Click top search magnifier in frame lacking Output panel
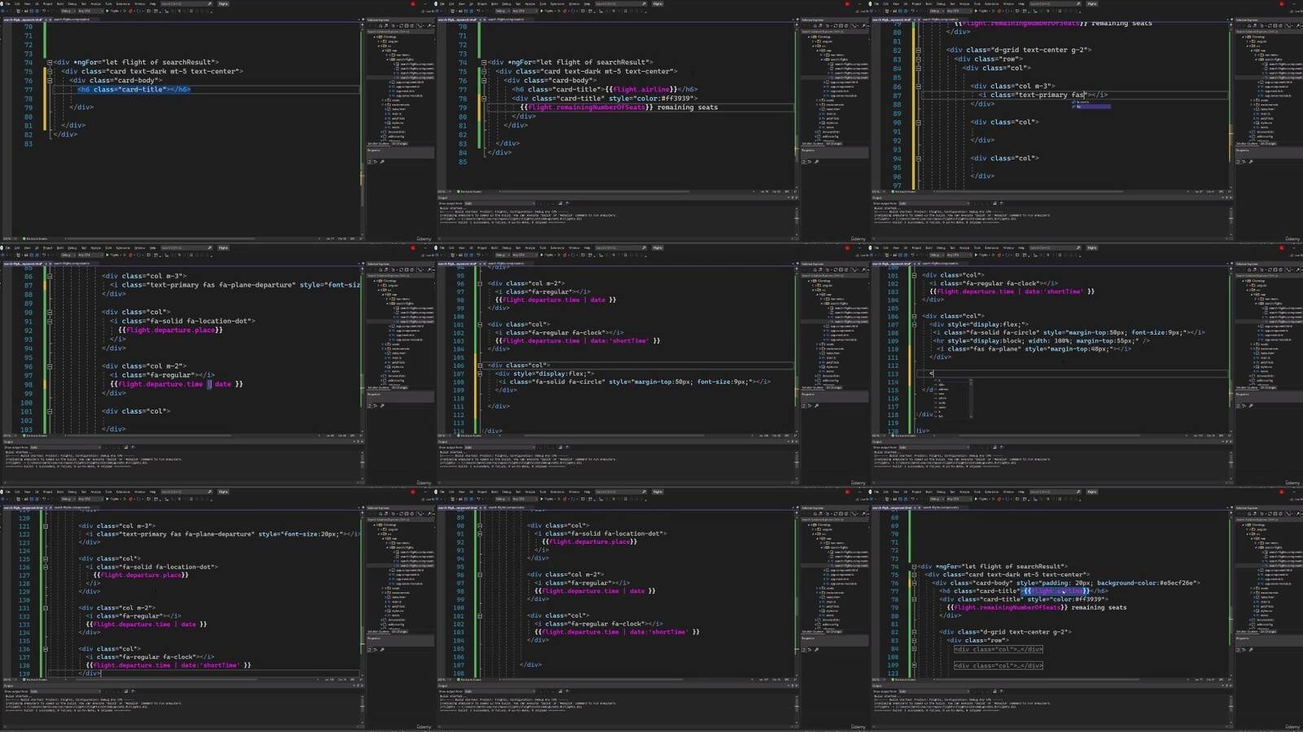The height and width of the screenshot is (732, 1303). (210, 3)
